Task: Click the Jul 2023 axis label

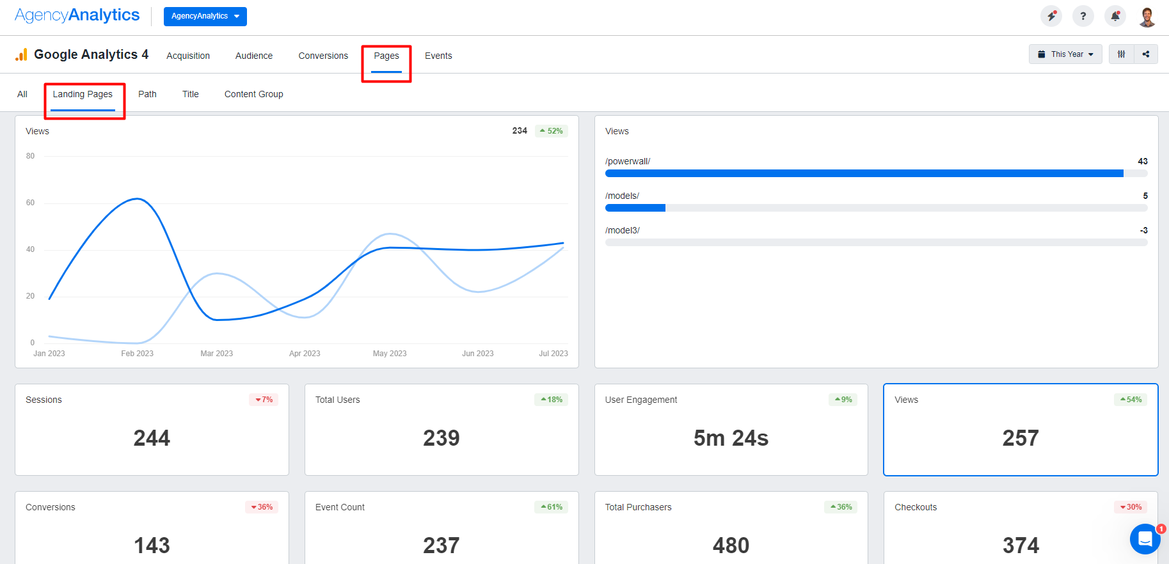Action: tap(553, 354)
